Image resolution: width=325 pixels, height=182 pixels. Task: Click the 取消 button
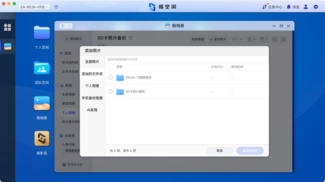220,151
